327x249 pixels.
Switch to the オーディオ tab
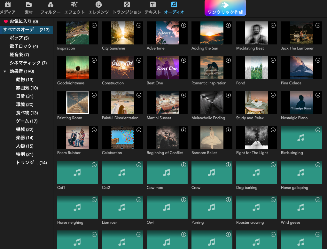(174, 8)
